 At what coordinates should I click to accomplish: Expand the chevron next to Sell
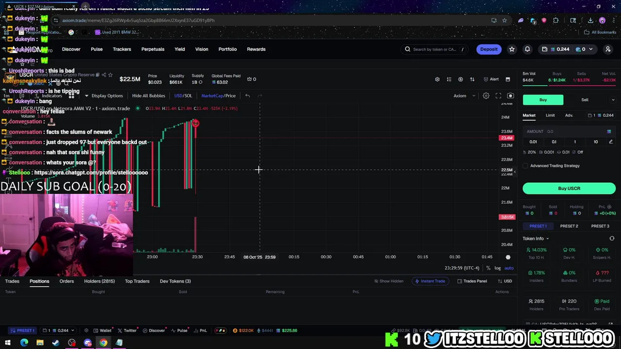coord(613,100)
